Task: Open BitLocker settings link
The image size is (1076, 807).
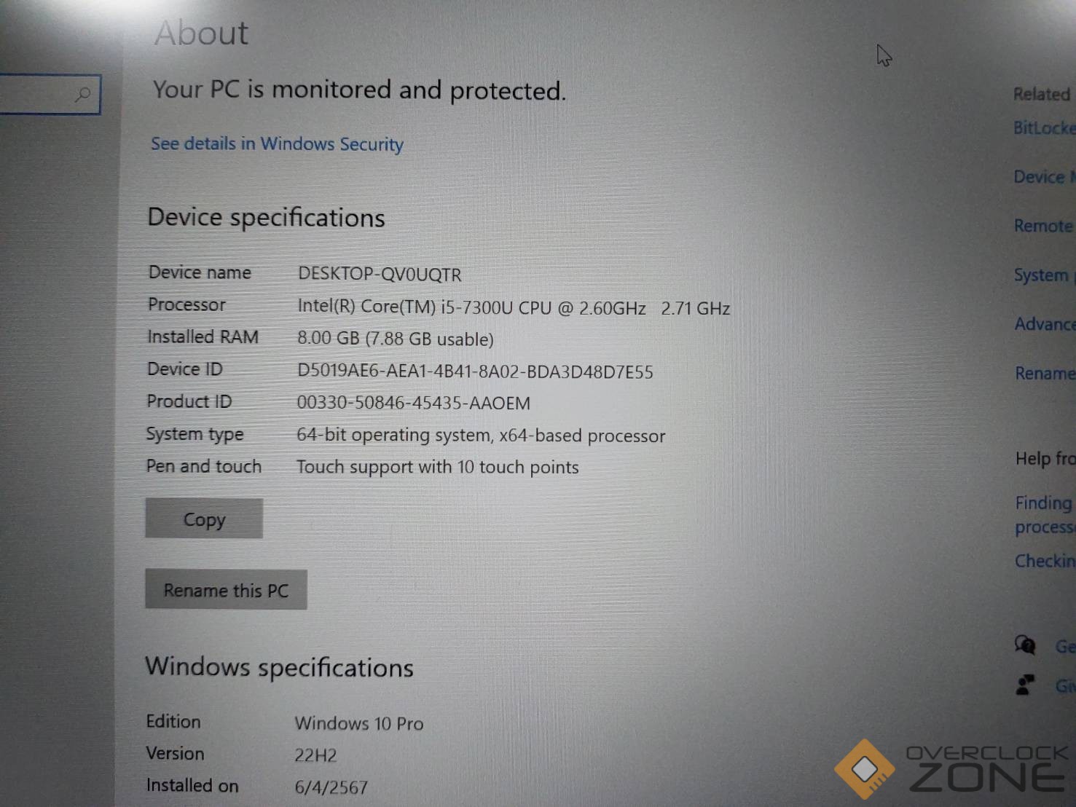Action: (1044, 128)
